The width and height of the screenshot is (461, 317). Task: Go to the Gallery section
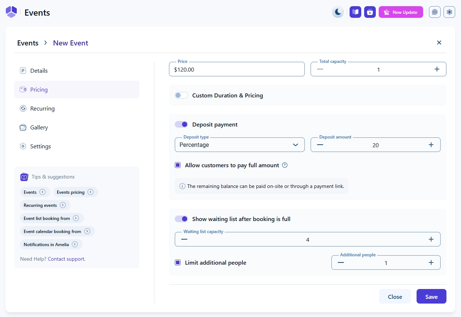pyautogui.click(x=39, y=127)
